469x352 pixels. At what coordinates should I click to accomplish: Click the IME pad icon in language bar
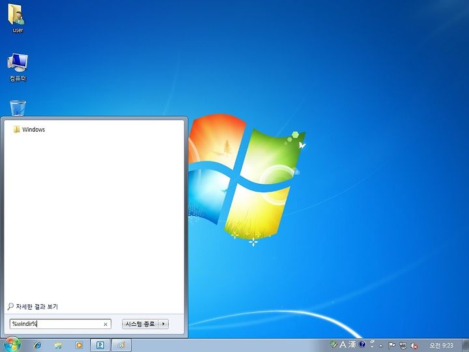tap(334, 345)
